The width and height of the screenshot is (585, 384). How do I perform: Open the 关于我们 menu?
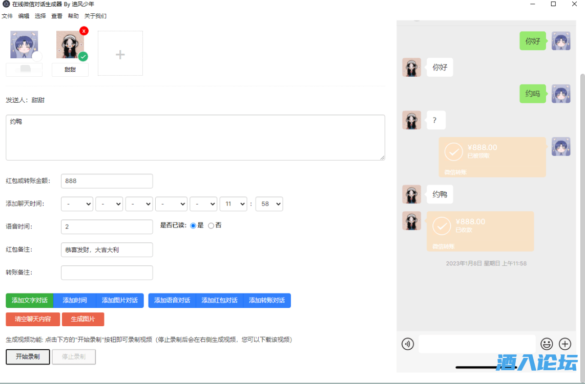click(x=95, y=16)
